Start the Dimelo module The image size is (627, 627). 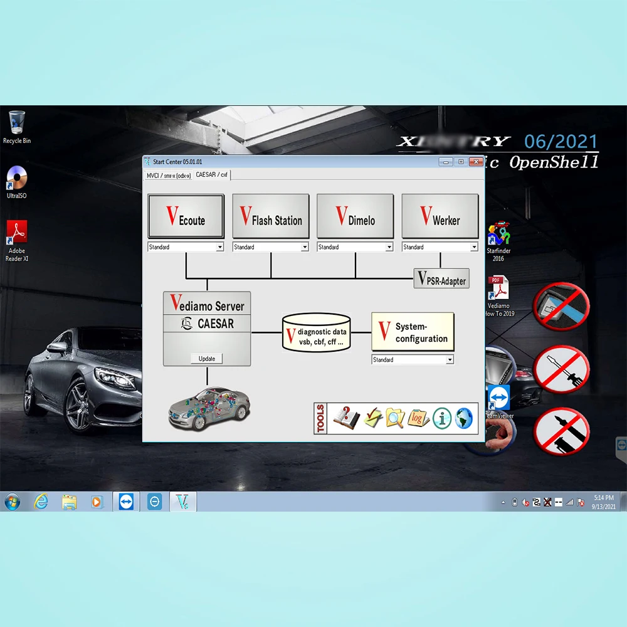355,216
